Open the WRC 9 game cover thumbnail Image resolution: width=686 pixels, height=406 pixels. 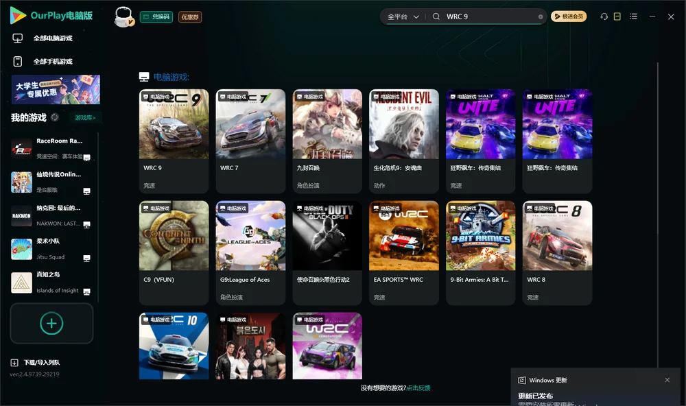(x=174, y=124)
